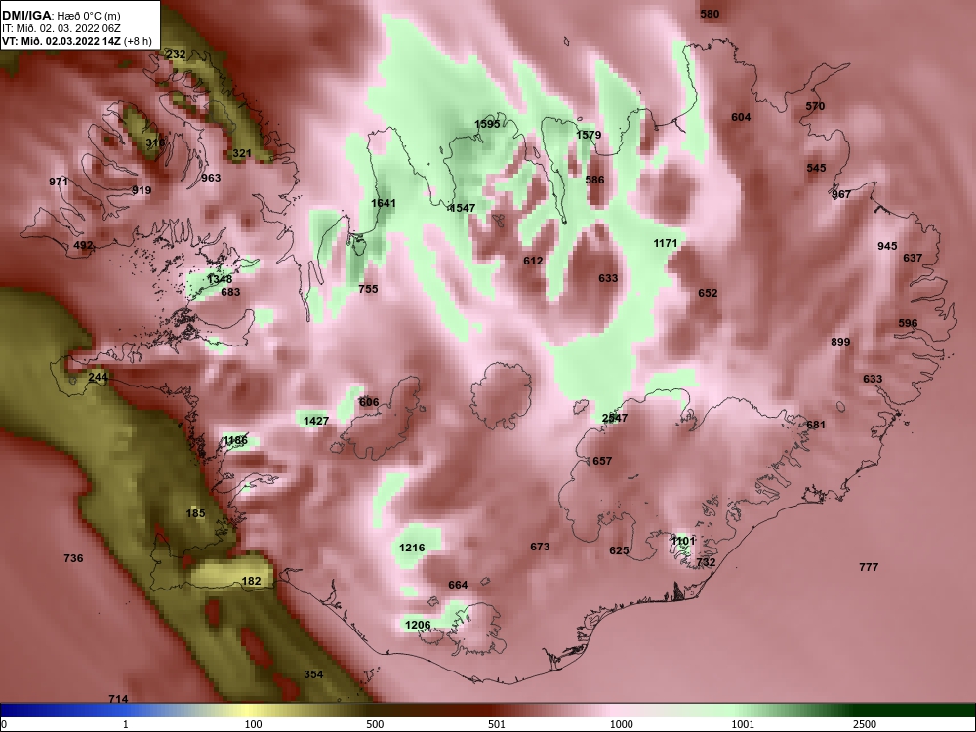Click the 664 height label
Viewport: 976px width, 732px height.
pyautogui.click(x=458, y=585)
